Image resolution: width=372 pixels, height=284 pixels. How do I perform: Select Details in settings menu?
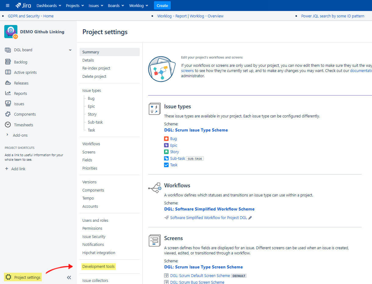88,60
